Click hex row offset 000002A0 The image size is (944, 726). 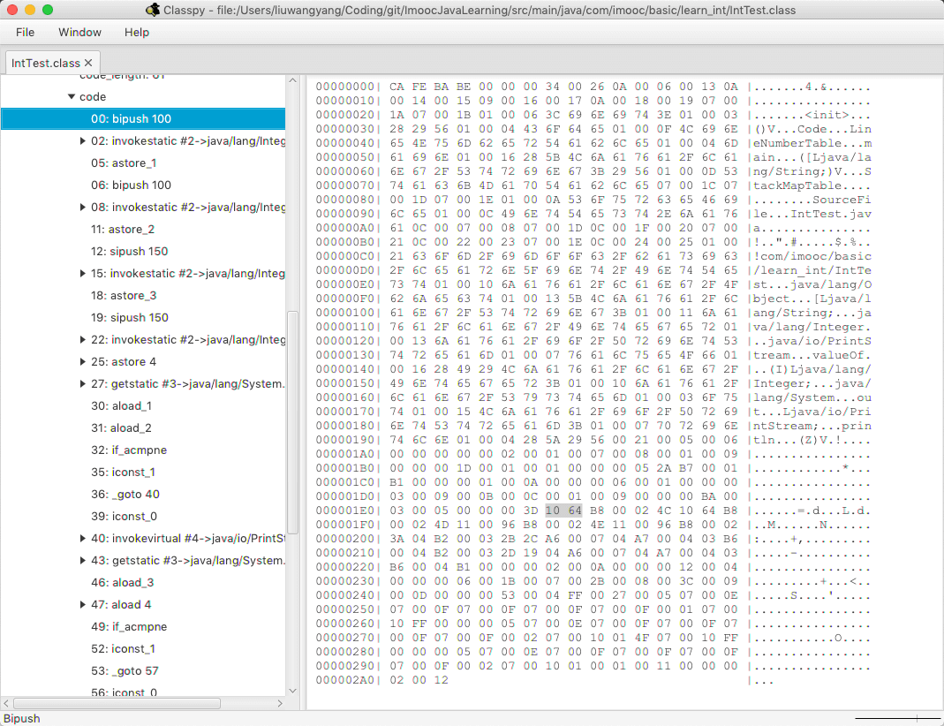coord(345,680)
